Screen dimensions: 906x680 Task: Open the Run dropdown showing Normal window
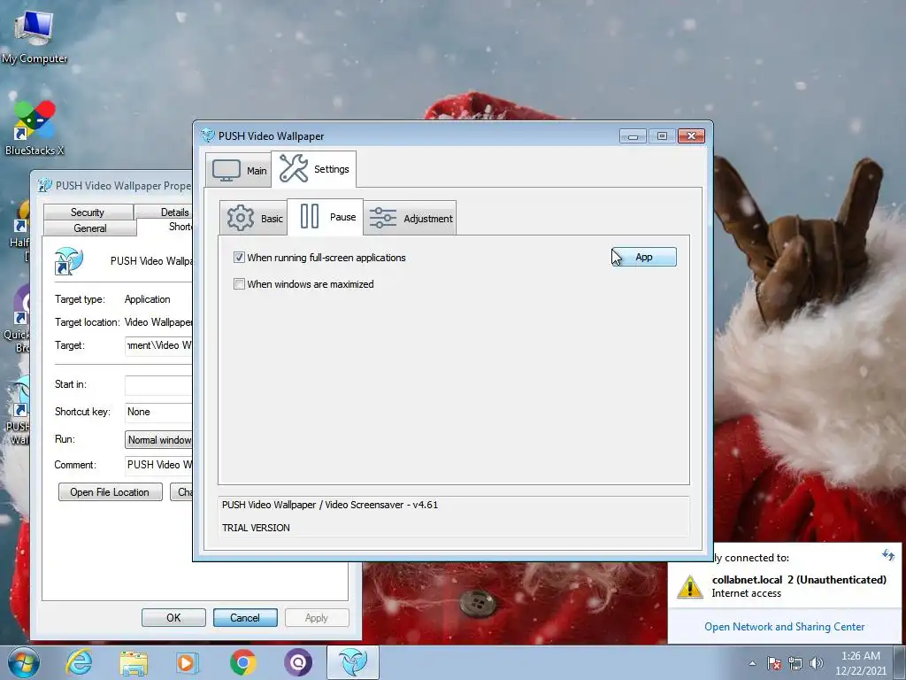159,439
